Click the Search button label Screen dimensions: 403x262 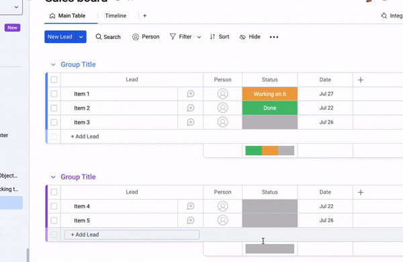[x=112, y=37]
